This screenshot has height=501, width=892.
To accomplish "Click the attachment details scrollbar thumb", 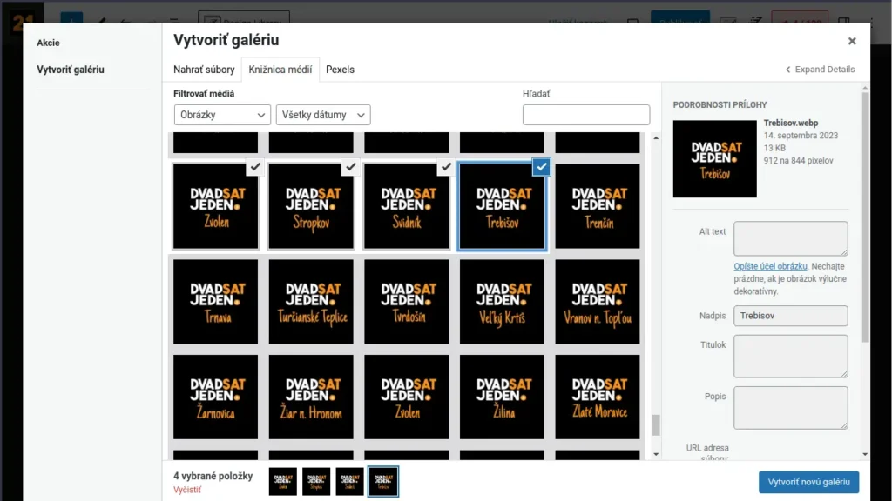I will pyautogui.click(x=865, y=217).
